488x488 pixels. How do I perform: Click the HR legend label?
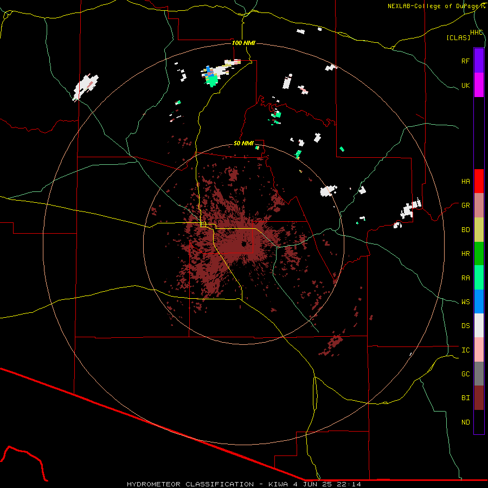click(465, 254)
